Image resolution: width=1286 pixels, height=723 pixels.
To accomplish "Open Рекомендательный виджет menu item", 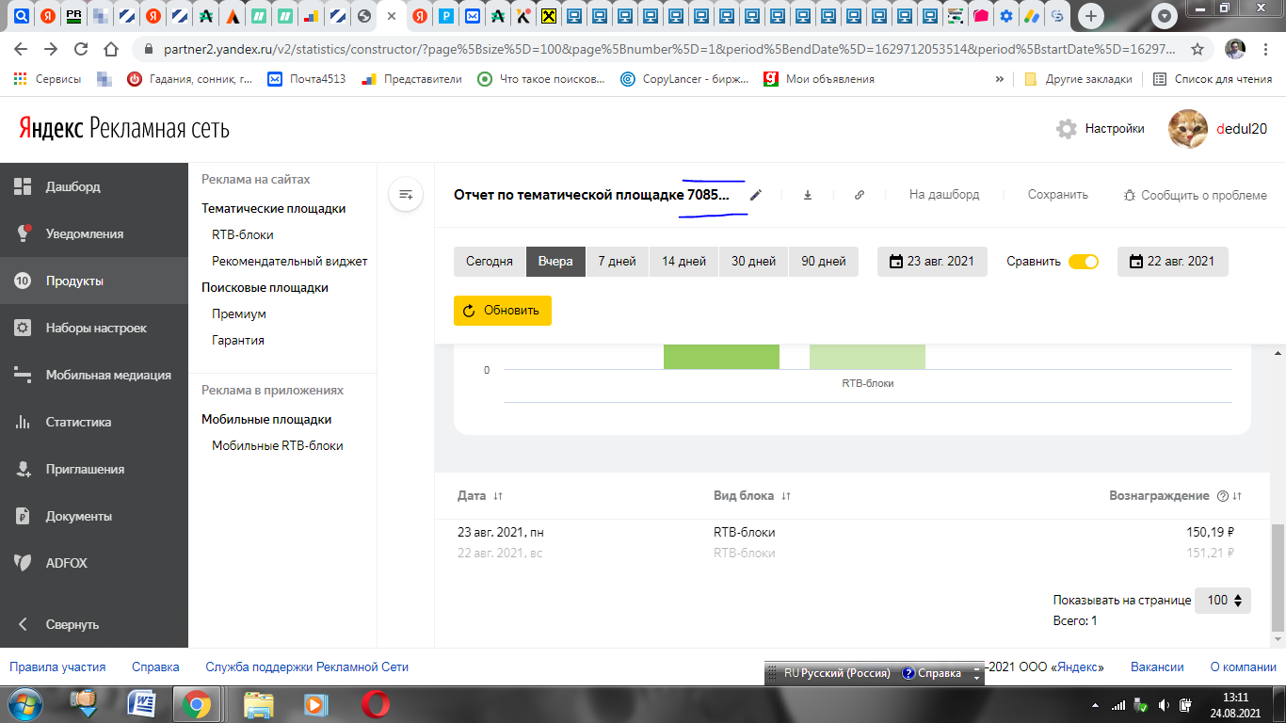I will point(290,262).
